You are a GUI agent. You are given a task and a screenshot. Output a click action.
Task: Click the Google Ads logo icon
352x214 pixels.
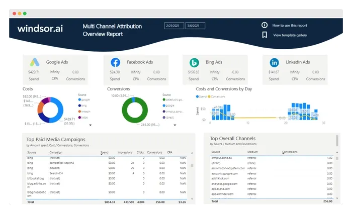(35, 62)
